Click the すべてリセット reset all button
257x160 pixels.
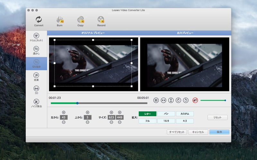pos(177,132)
